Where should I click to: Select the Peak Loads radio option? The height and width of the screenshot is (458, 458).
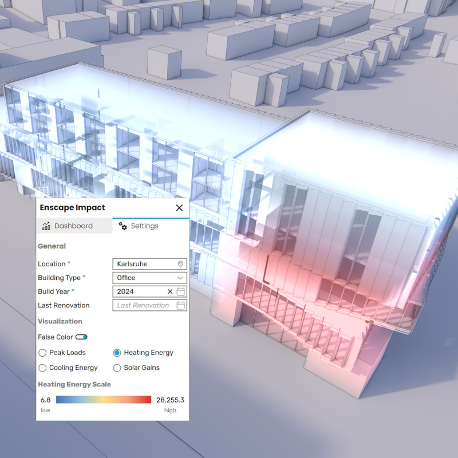click(42, 353)
